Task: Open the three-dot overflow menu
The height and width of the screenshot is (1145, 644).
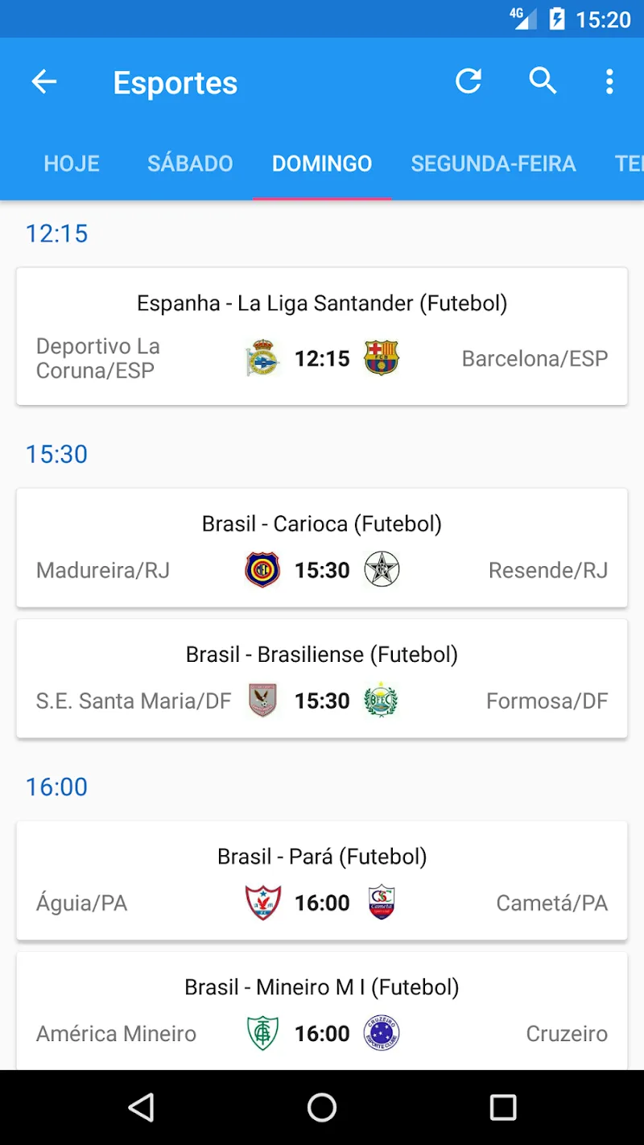Action: coord(609,81)
